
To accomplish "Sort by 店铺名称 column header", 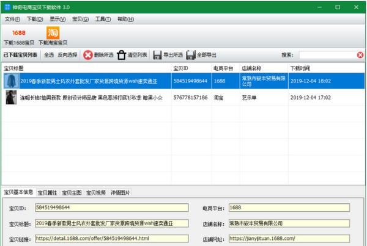I will [x=264, y=68].
